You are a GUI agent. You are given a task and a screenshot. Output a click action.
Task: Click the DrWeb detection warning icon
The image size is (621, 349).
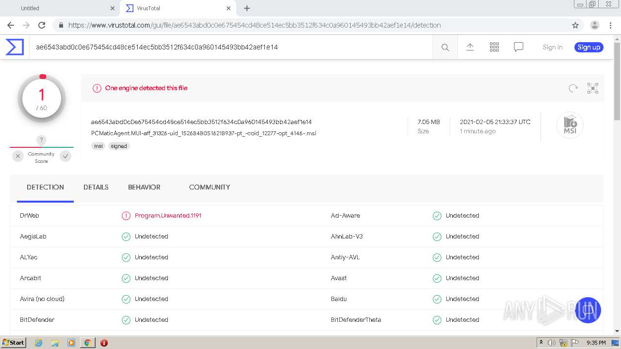tap(126, 216)
